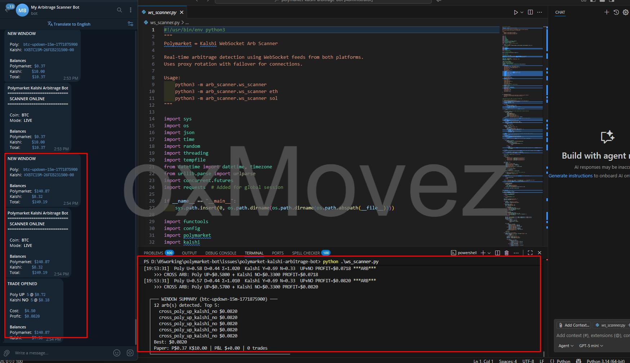Click Generate instructions link
Image resolution: width=630 pixels, height=363 pixels.
pos(571,176)
